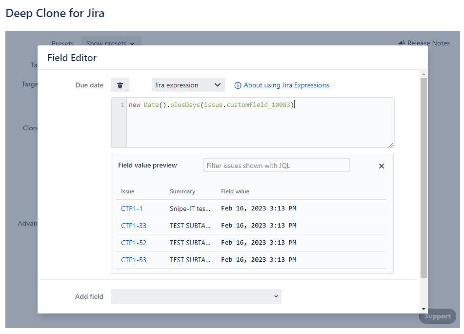This screenshot has width=464, height=334.
Task: Click the Issue column header
Action: click(127, 191)
